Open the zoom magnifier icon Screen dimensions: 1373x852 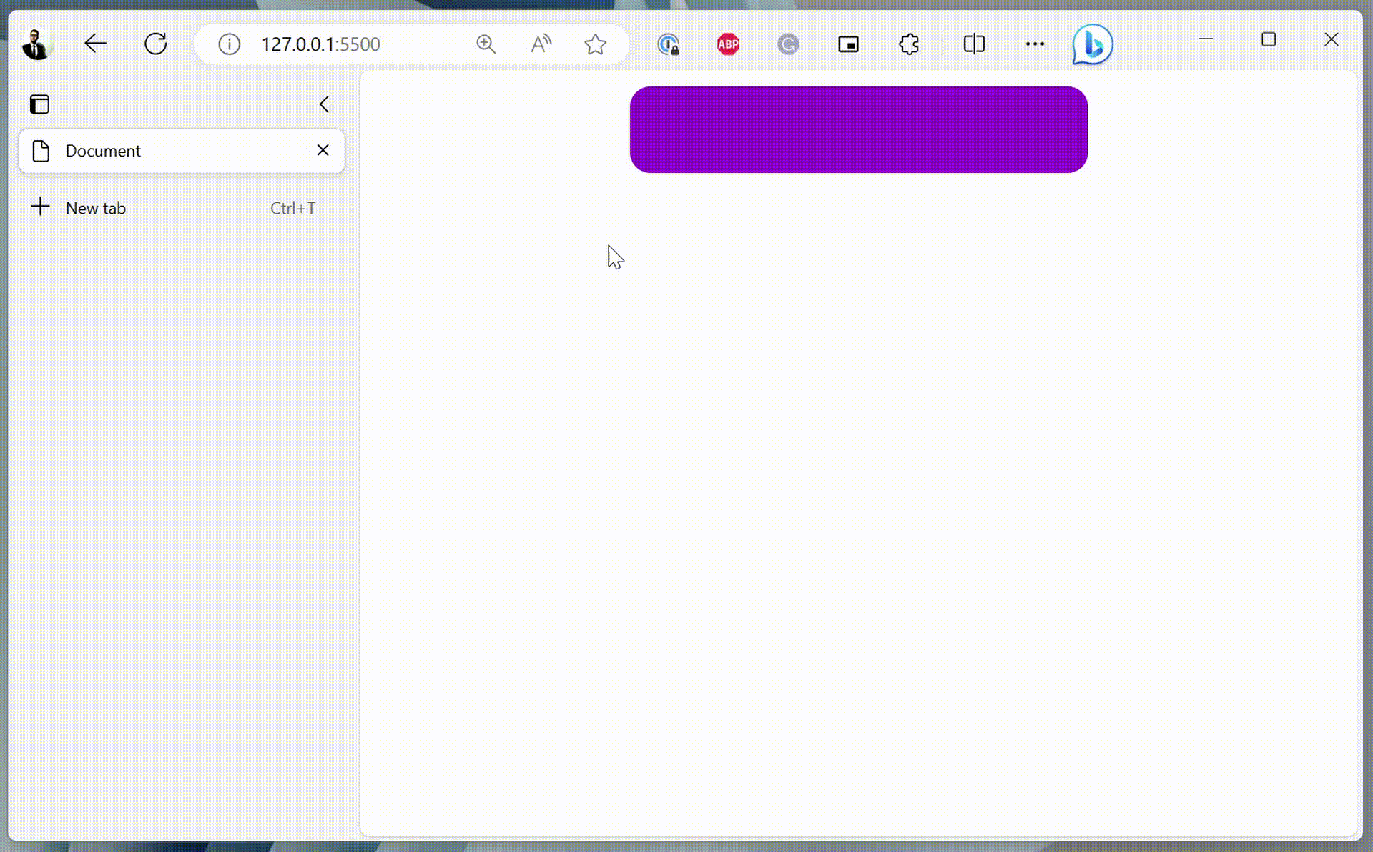coord(486,44)
